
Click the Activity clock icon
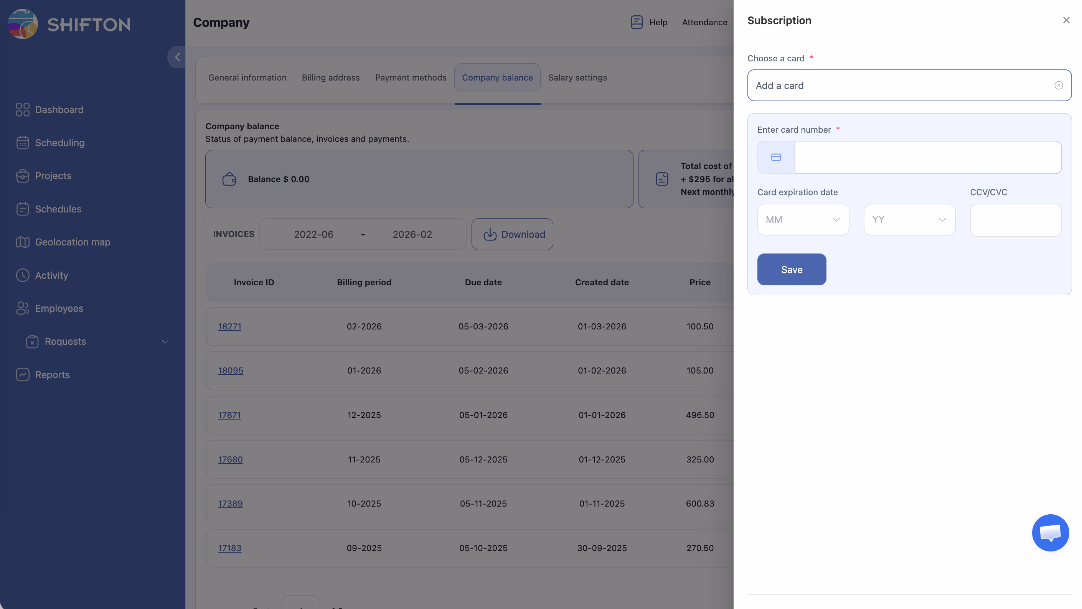(22, 275)
